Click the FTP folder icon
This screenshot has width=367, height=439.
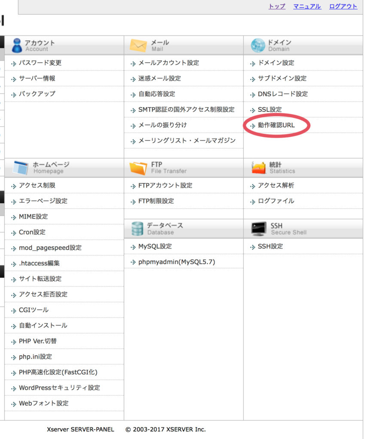click(138, 168)
